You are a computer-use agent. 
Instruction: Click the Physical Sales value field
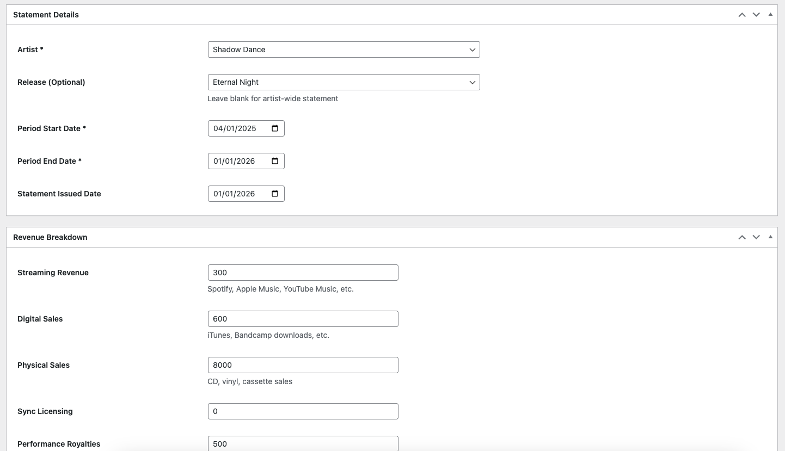pyautogui.click(x=303, y=365)
